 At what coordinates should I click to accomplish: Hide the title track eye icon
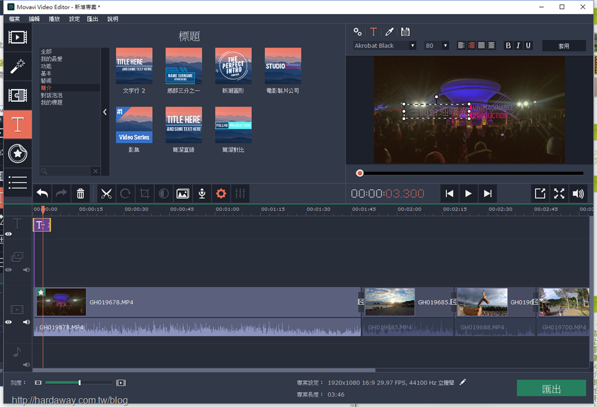click(8, 234)
